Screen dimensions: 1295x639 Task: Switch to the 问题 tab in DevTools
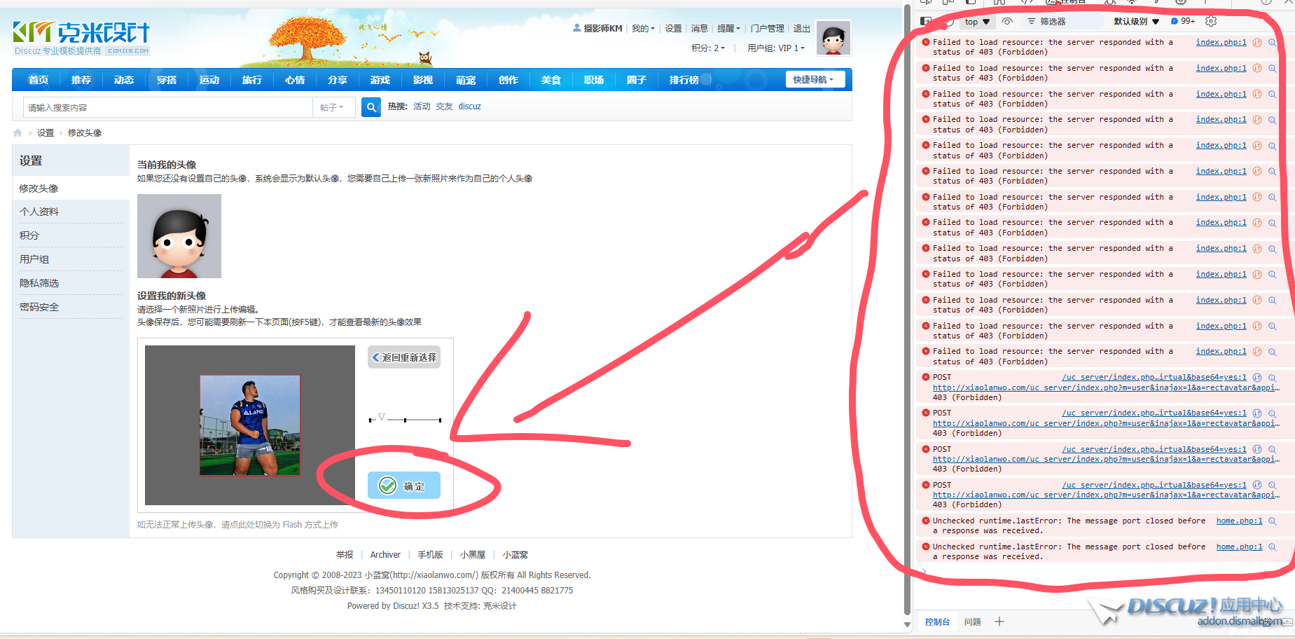pyautogui.click(x=972, y=622)
